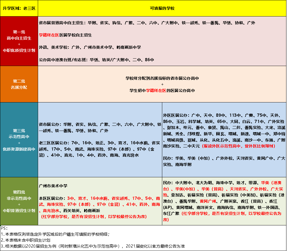The image size is (287, 251).
Task: Select the orange '第二批 名额分配' cell
Action: [x=19, y=84]
